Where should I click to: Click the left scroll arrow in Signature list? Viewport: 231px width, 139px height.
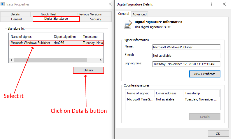tap(11, 60)
